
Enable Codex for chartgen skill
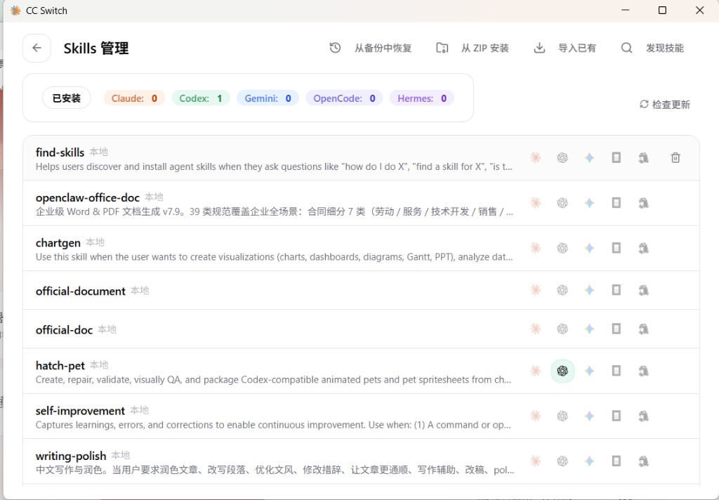pyautogui.click(x=562, y=248)
